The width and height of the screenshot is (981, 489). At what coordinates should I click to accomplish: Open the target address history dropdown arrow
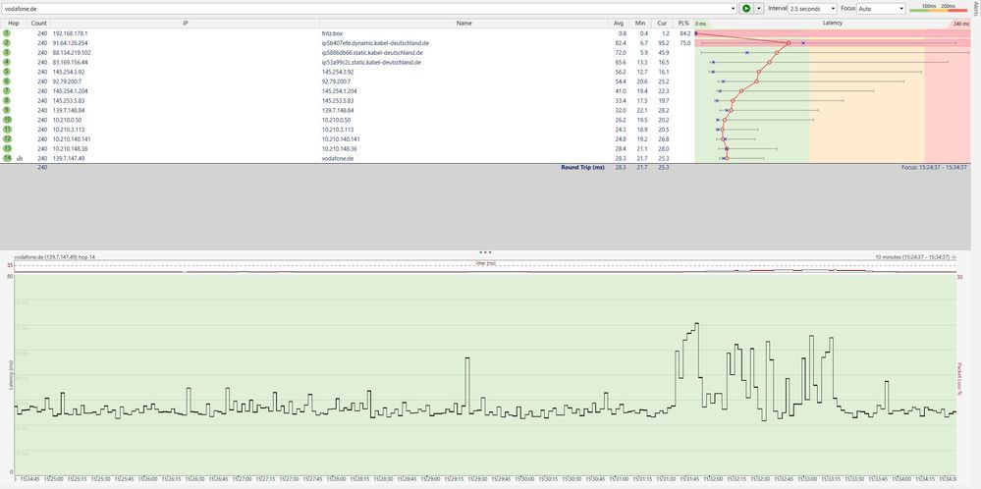click(x=733, y=8)
